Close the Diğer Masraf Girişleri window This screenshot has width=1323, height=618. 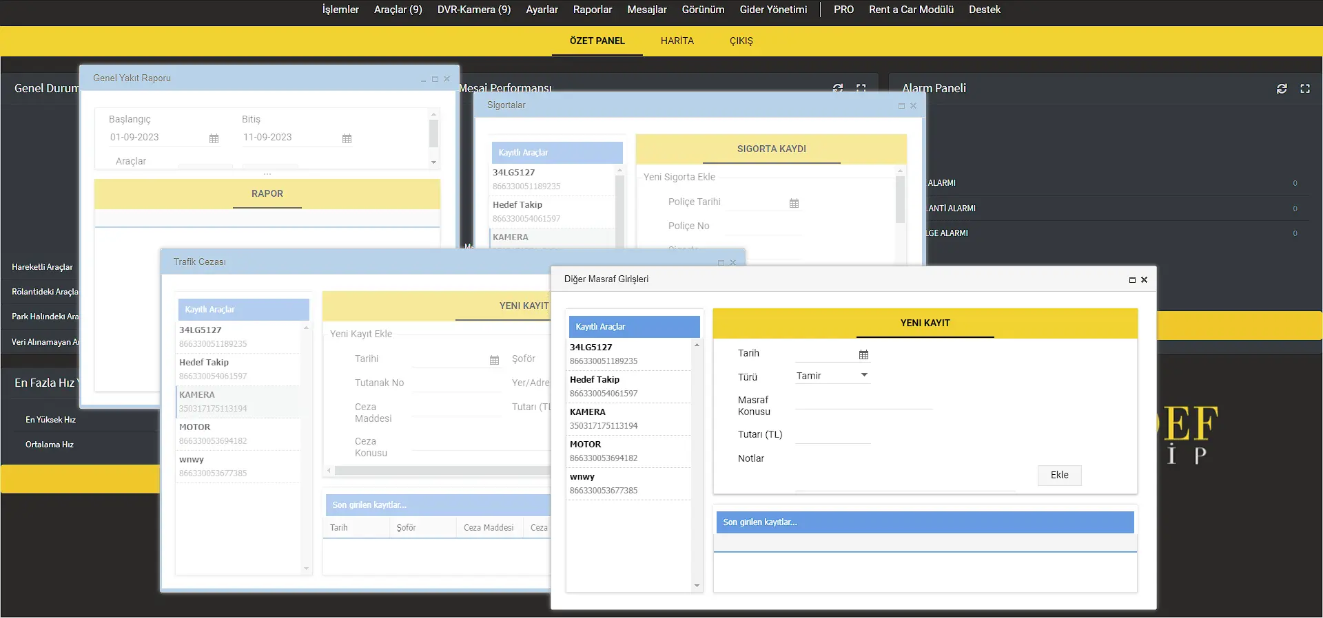pos(1144,280)
